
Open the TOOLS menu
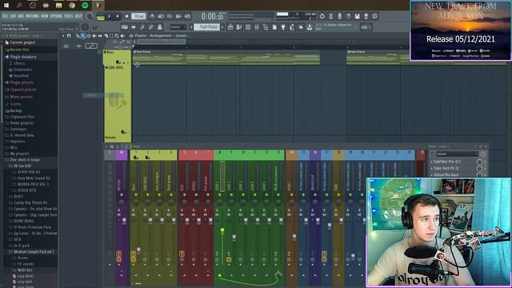(69, 16)
